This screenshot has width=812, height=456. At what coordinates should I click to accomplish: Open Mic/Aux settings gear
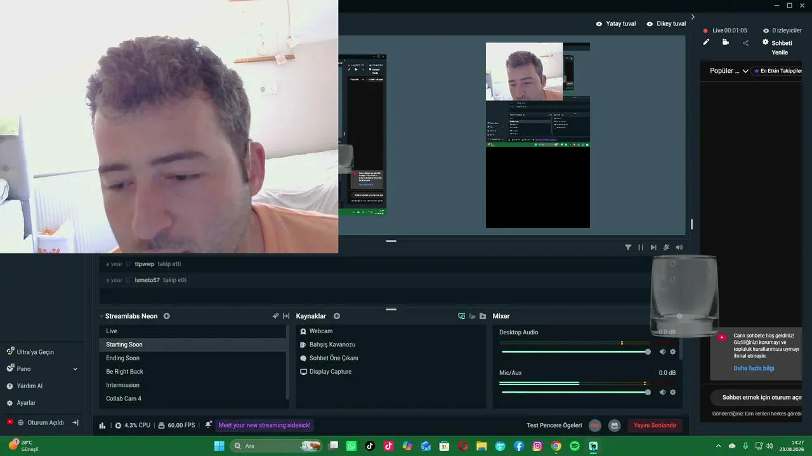(x=673, y=392)
